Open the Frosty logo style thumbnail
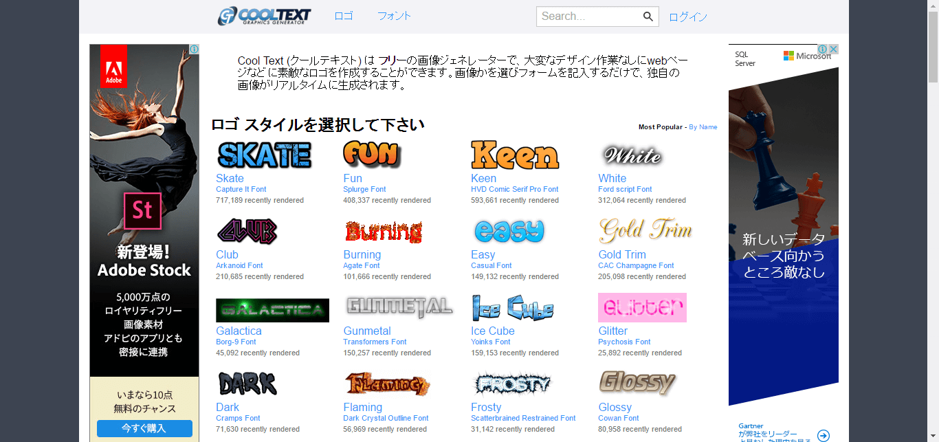Image resolution: width=939 pixels, height=442 pixels. (514, 383)
